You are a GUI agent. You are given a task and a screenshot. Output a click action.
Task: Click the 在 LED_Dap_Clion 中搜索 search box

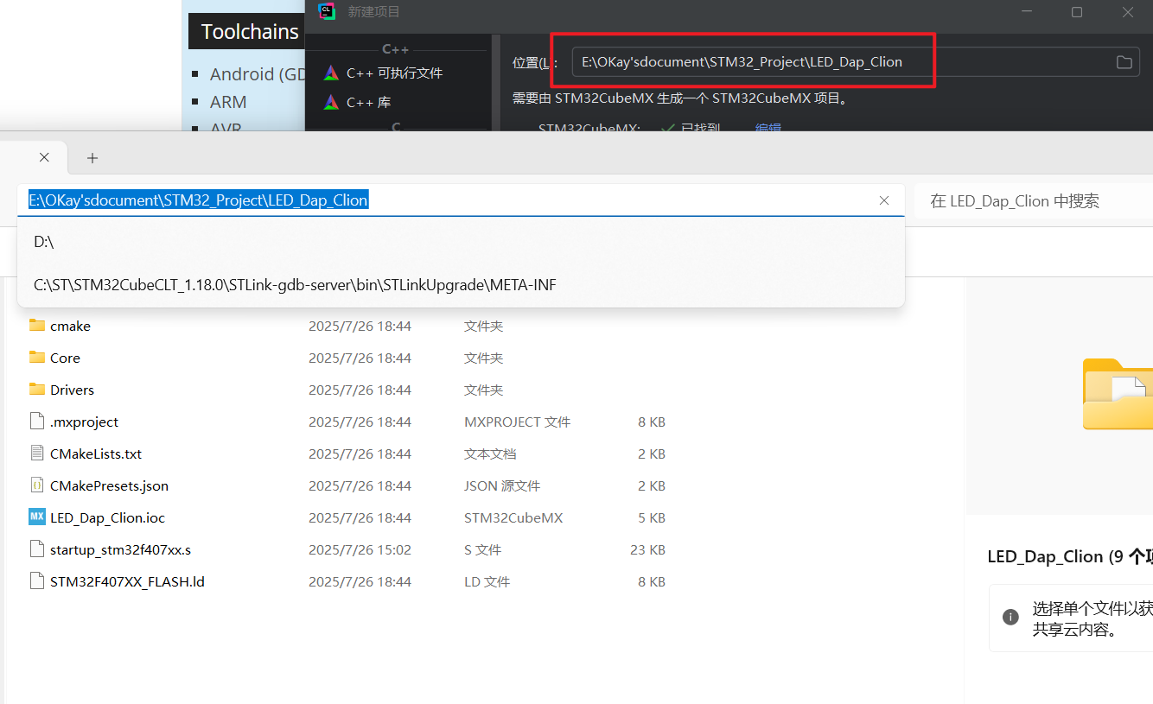pyautogui.click(x=1033, y=201)
